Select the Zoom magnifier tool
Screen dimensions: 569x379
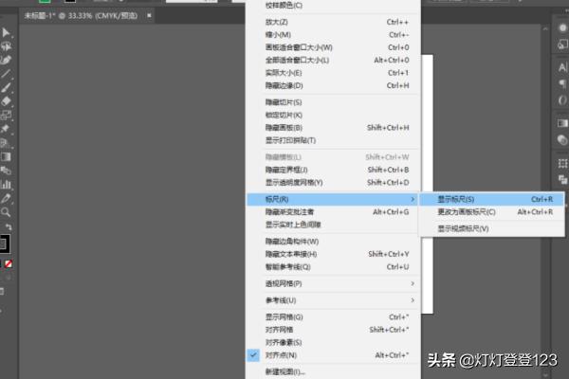[7, 213]
